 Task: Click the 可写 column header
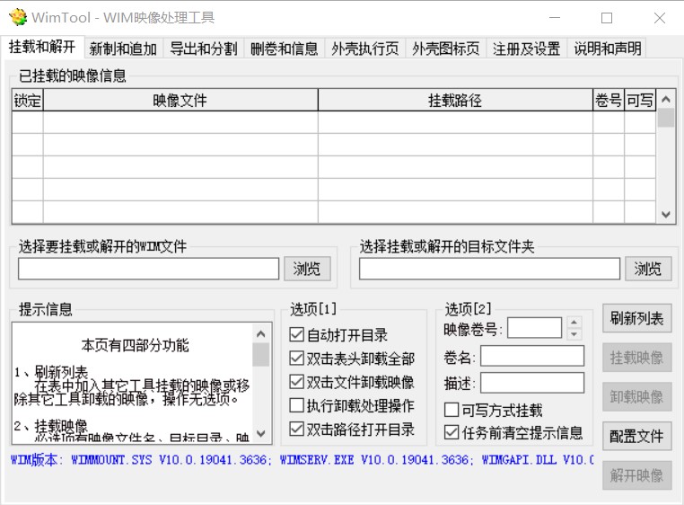(640, 100)
